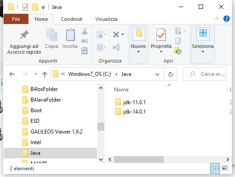
Task: Open the recent locations dropdown
Action: [x=35, y=74]
